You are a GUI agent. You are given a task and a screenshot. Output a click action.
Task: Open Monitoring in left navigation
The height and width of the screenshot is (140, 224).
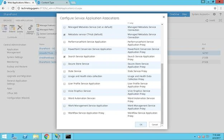click(13, 62)
